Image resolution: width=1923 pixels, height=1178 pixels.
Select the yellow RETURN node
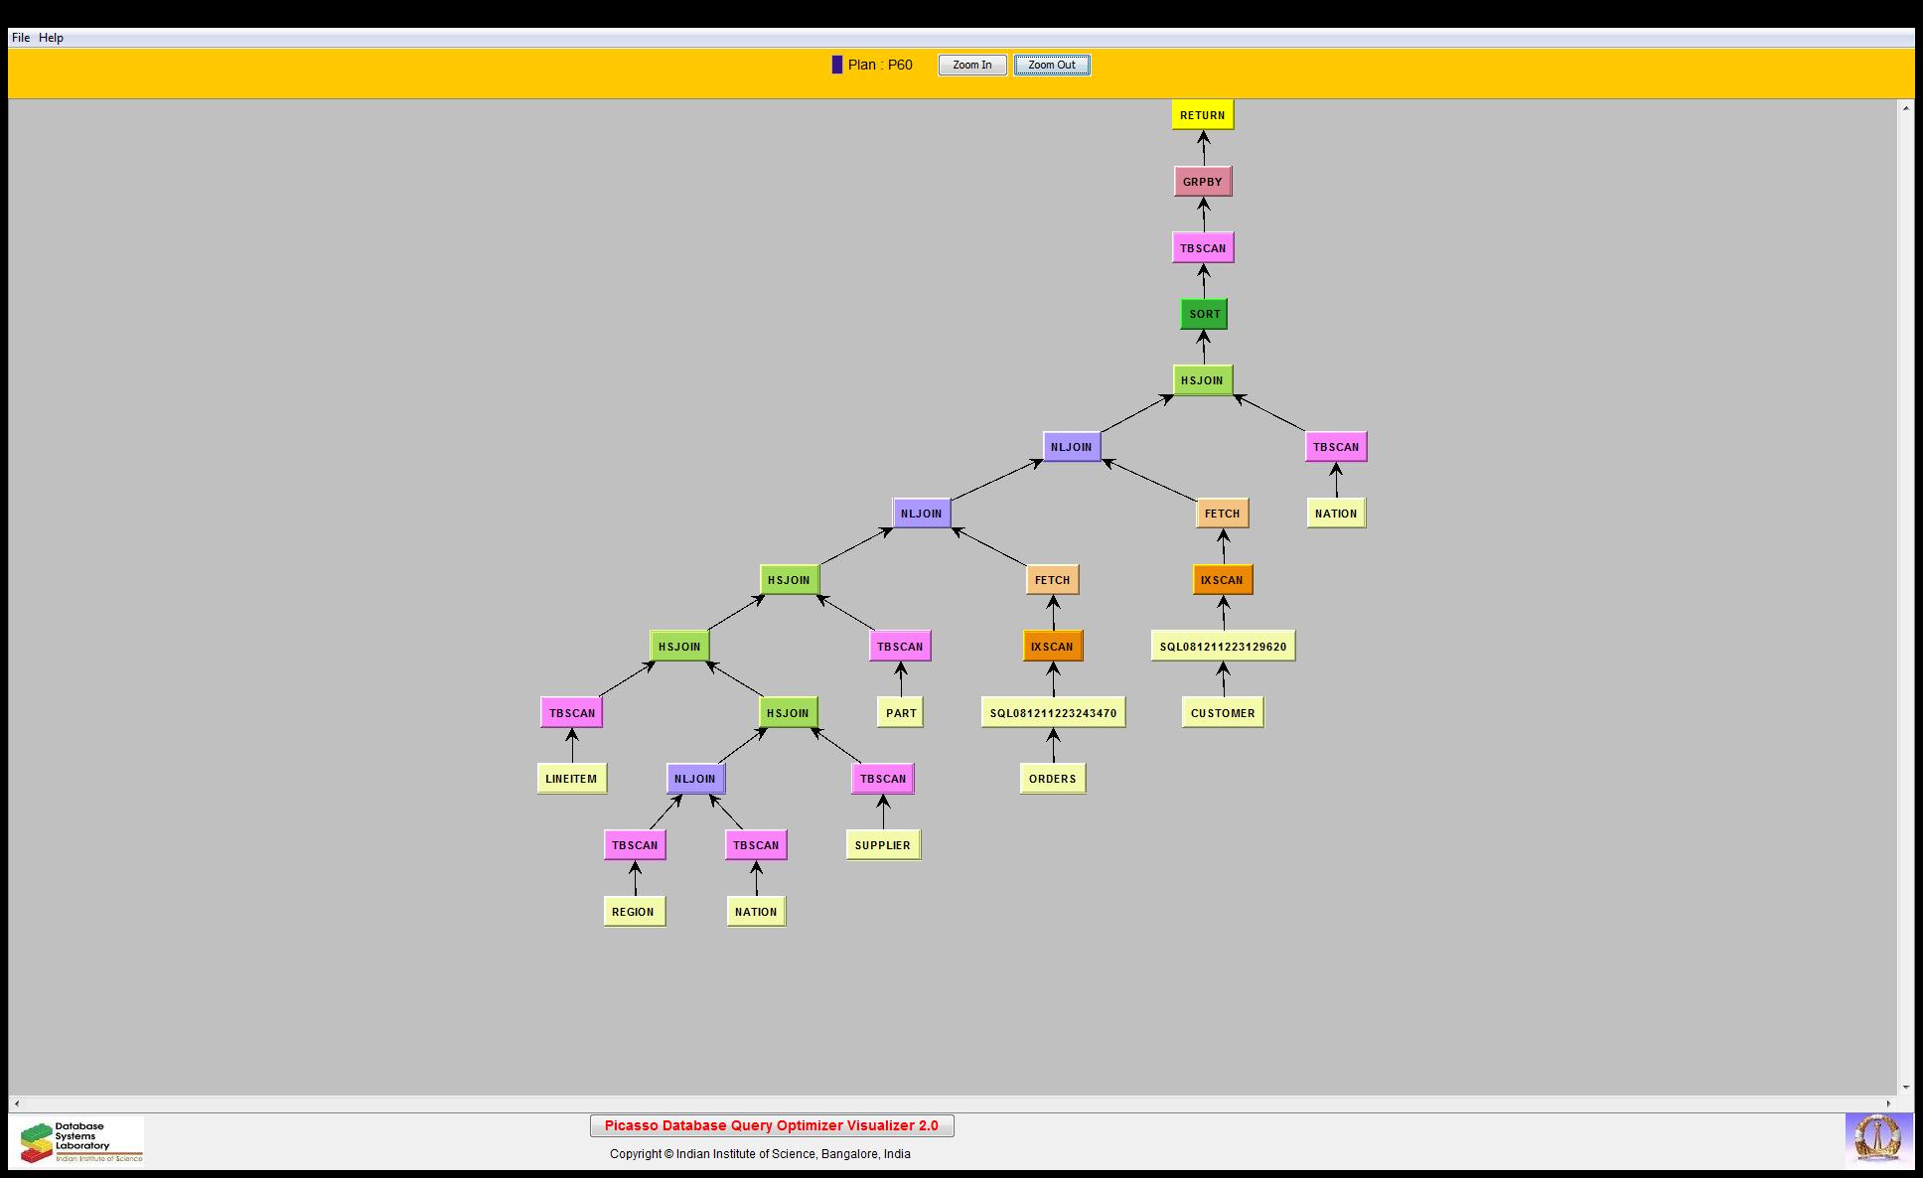click(1202, 115)
